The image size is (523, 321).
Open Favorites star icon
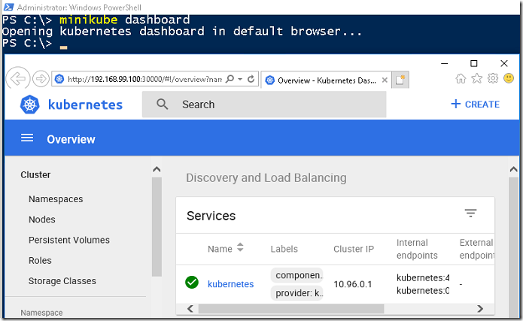click(476, 79)
